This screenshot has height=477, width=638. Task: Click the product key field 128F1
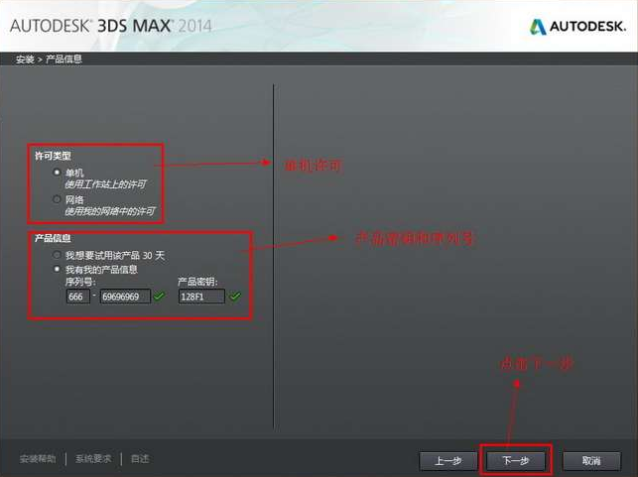201,297
